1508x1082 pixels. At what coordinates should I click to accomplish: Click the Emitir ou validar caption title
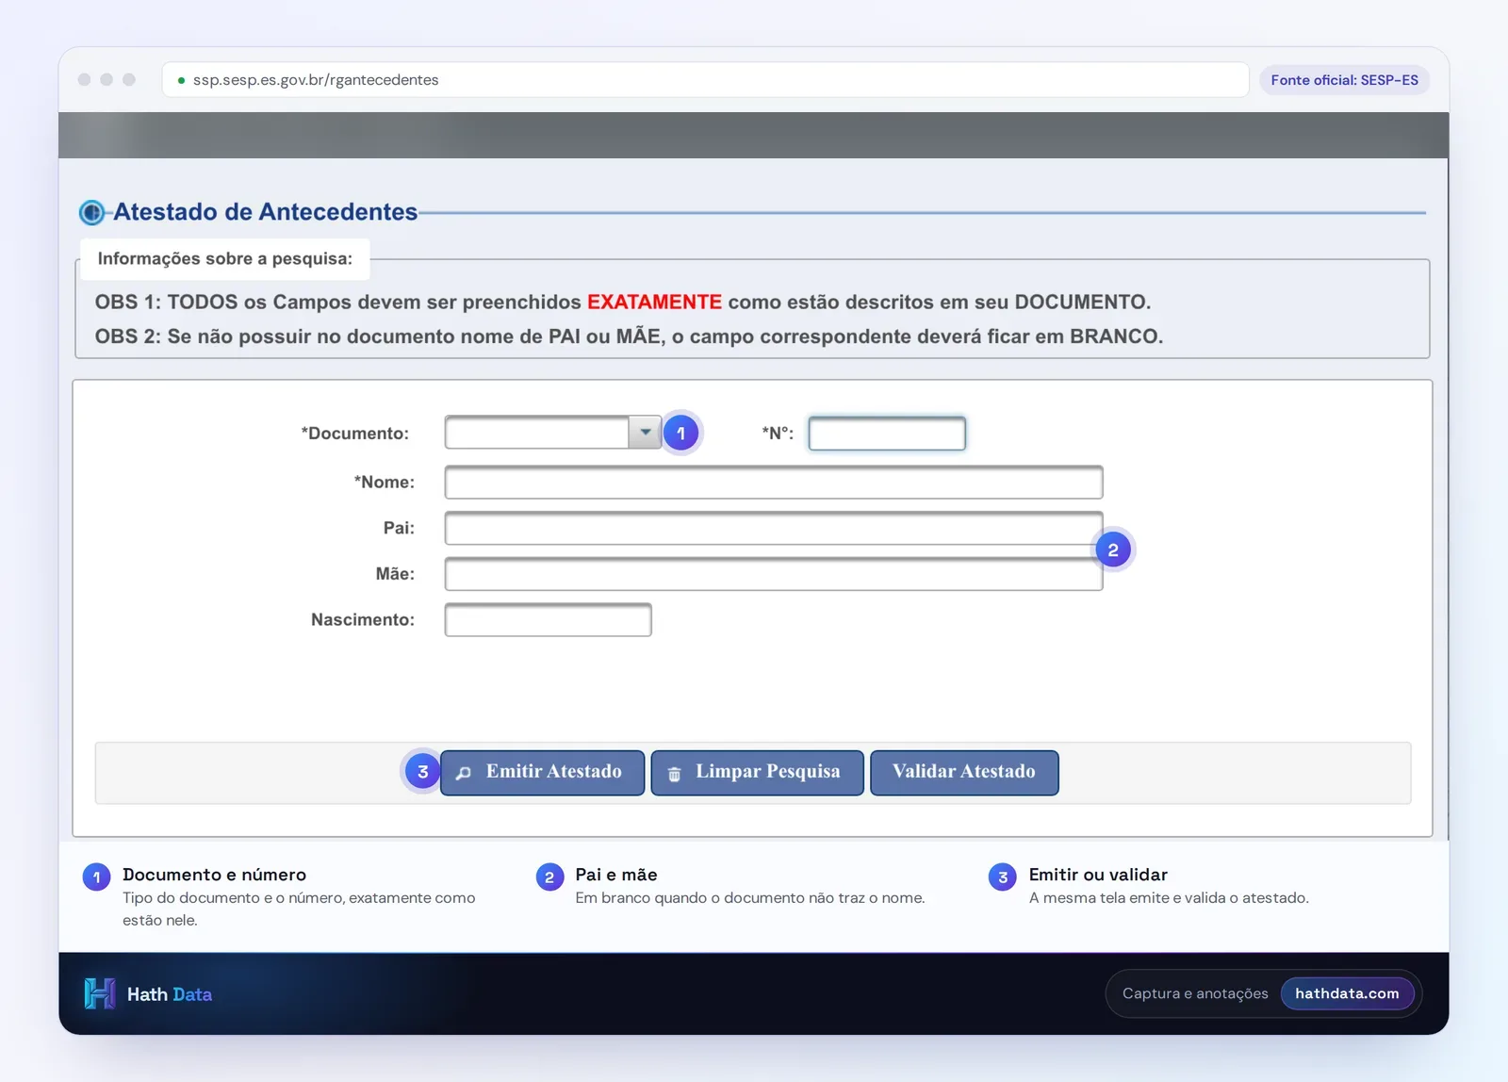click(x=1098, y=875)
